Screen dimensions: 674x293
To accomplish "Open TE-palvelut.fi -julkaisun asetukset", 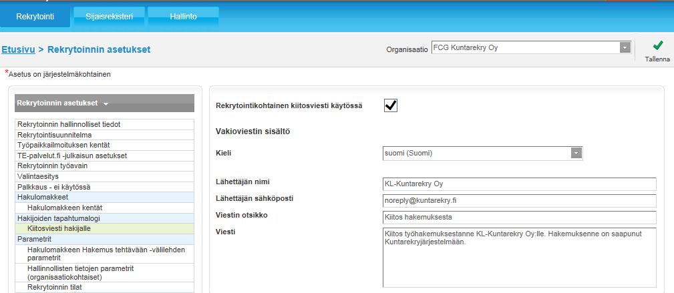I will click(x=104, y=156).
